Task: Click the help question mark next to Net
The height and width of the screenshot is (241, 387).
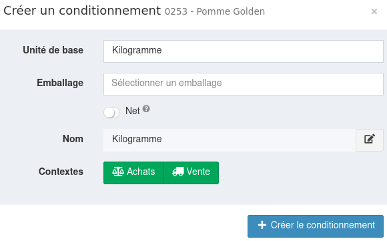Action: pyautogui.click(x=146, y=109)
